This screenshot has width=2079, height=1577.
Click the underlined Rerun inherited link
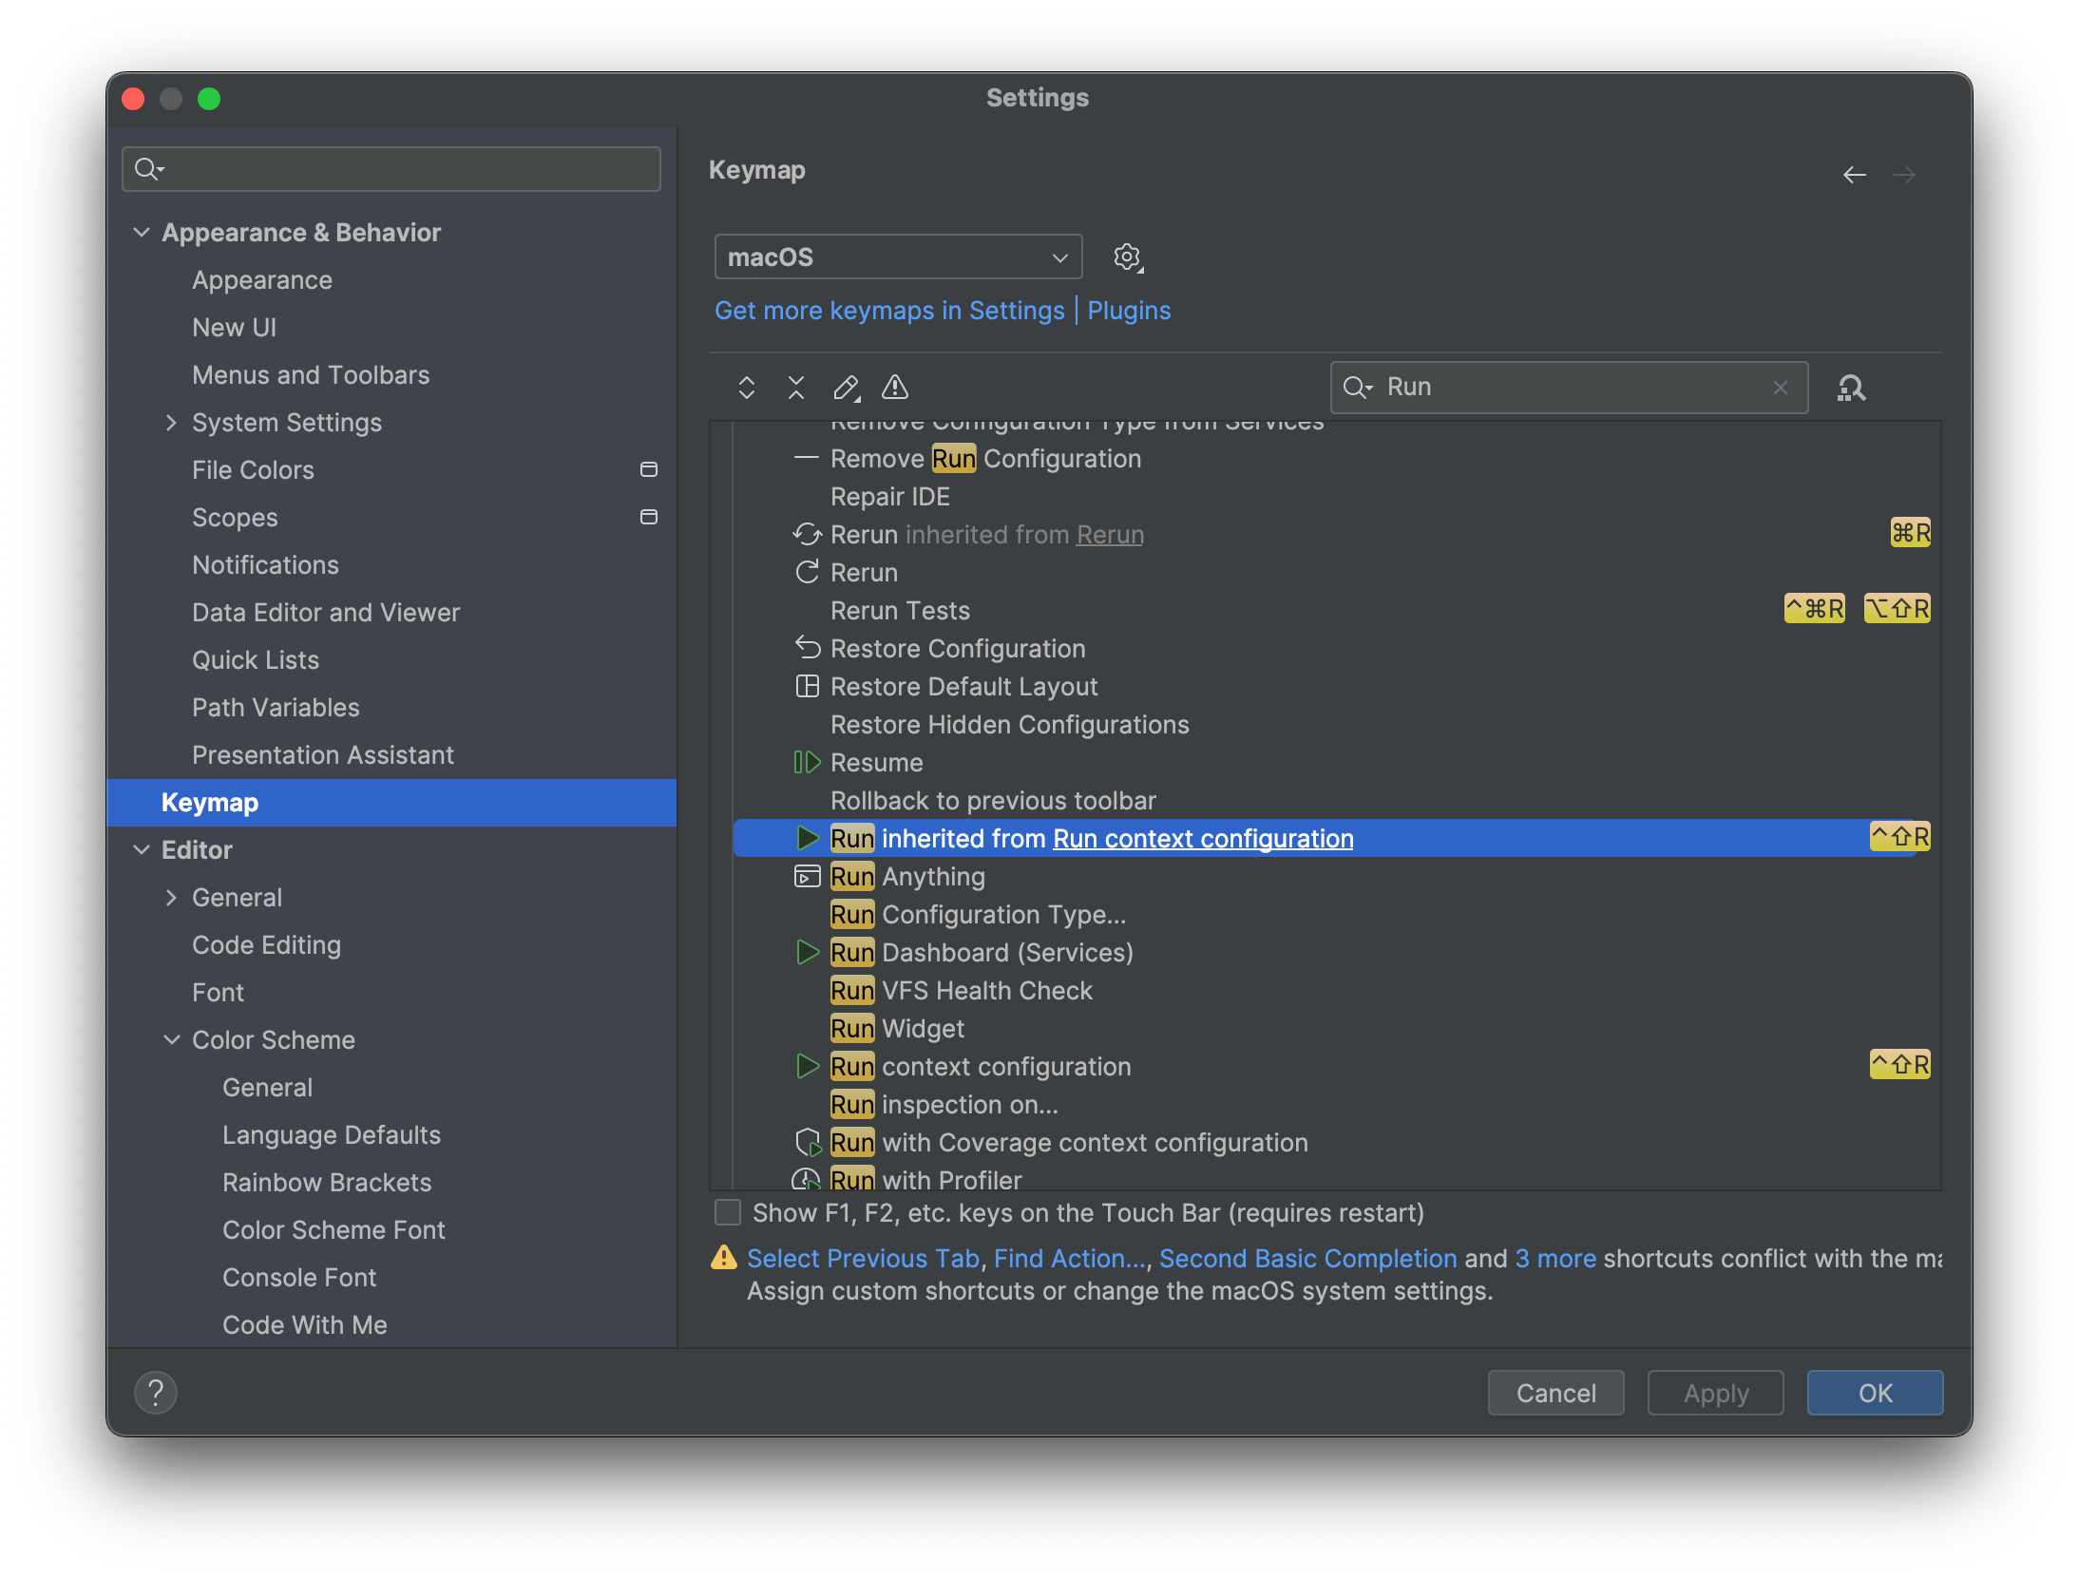coord(1110,534)
